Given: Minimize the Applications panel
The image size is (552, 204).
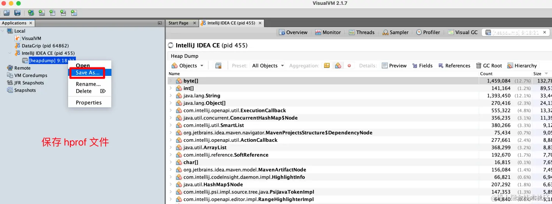Looking at the screenshot, I should point(160,23).
